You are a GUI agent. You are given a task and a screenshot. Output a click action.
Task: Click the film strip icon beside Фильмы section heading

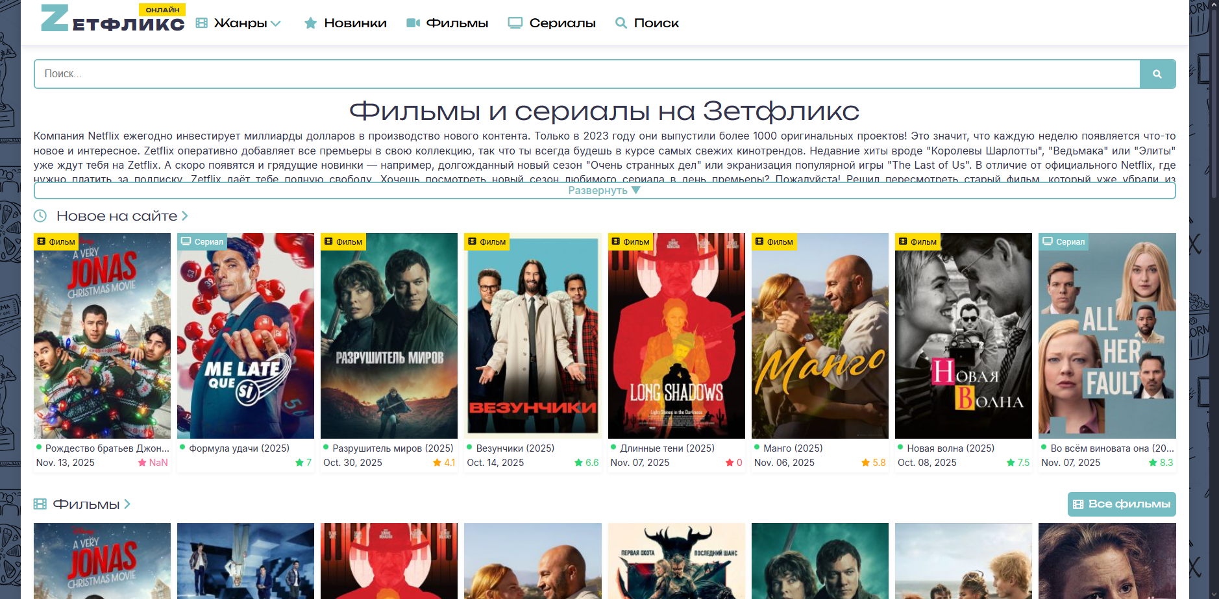pyautogui.click(x=40, y=504)
